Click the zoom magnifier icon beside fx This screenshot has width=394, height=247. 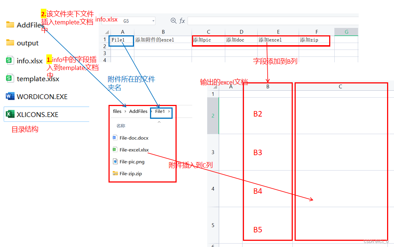coord(173,21)
